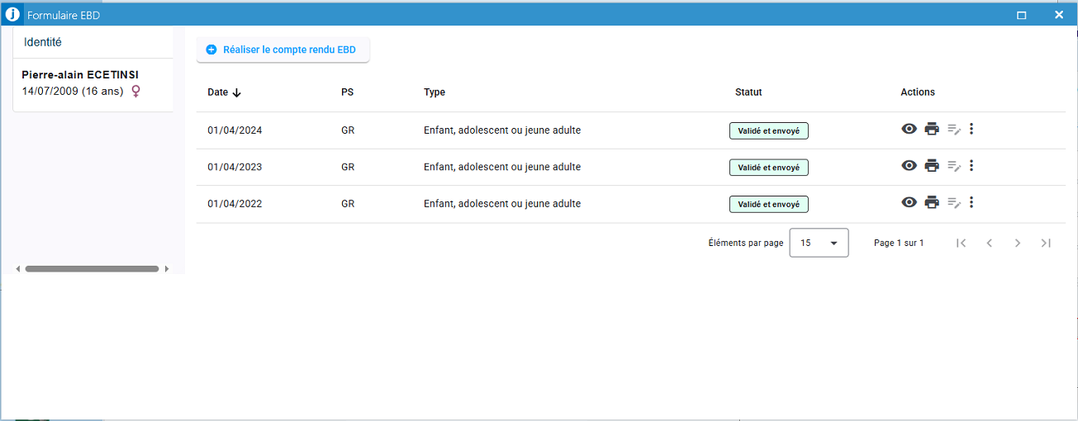Viewport: 1078px width, 421px height.
Task: Print the 01/04/2022 EBD report
Action: [932, 202]
